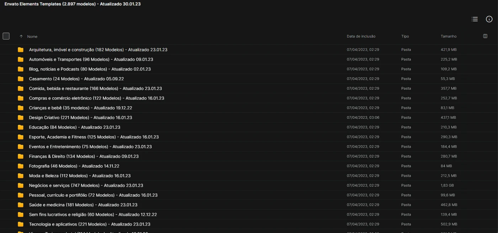Screen dimensions: 498x233
Task: Open Esporte, Academia e Fitness (125 Modelos) name
Action: (94, 137)
